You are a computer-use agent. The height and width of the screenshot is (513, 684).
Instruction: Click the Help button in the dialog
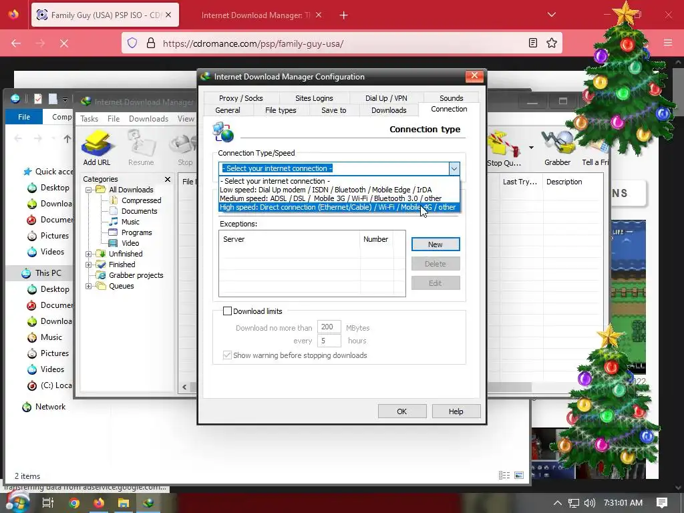(x=456, y=411)
